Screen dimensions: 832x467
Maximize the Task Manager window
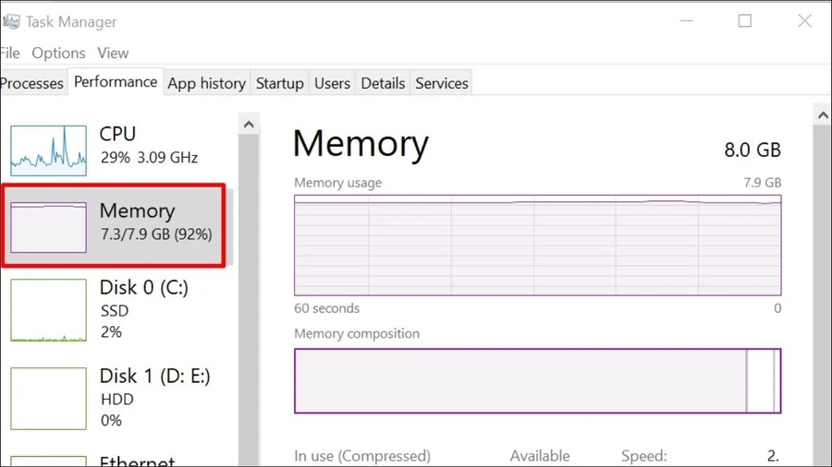coord(745,20)
